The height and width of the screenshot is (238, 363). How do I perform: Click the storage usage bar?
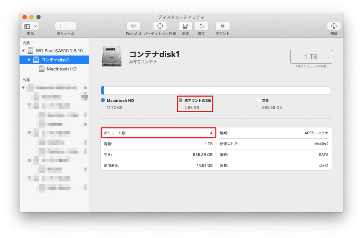pos(216,90)
